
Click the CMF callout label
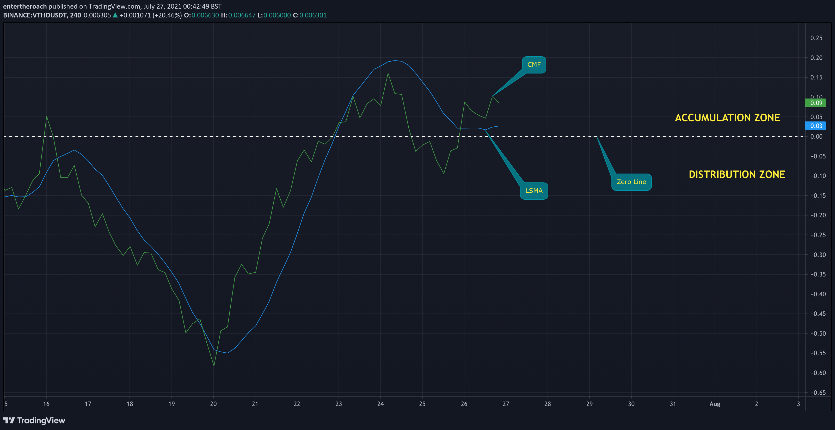[x=534, y=65]
